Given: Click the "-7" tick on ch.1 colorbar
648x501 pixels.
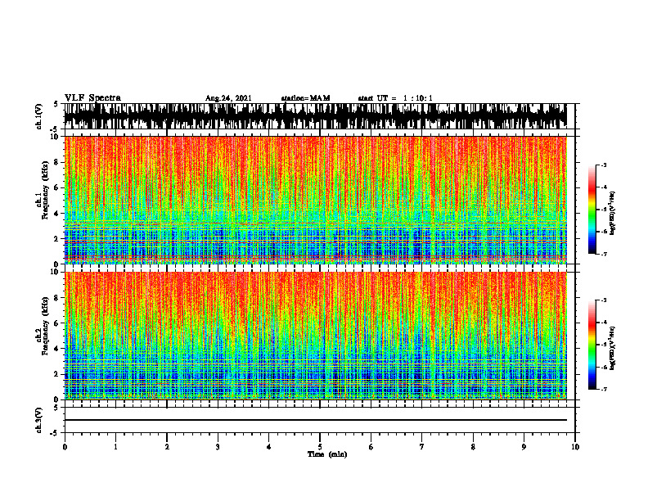Looking at the screenshot, I should [603, 254].
